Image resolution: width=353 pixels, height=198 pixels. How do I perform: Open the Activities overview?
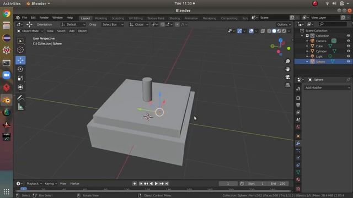point(12,4)
